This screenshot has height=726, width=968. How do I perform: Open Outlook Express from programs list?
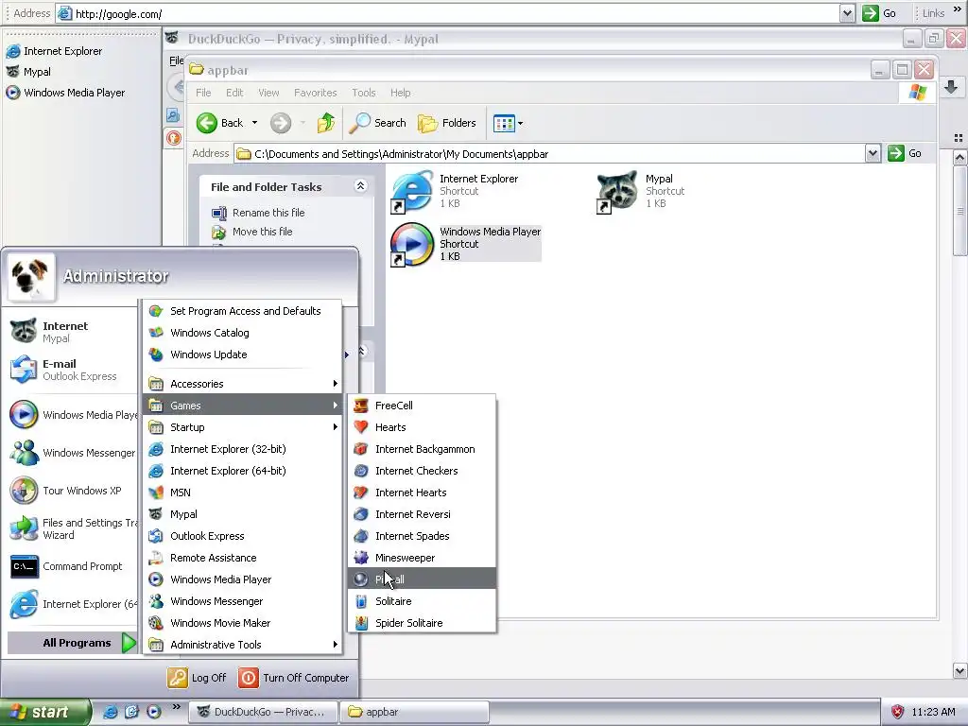click(243, 536)
